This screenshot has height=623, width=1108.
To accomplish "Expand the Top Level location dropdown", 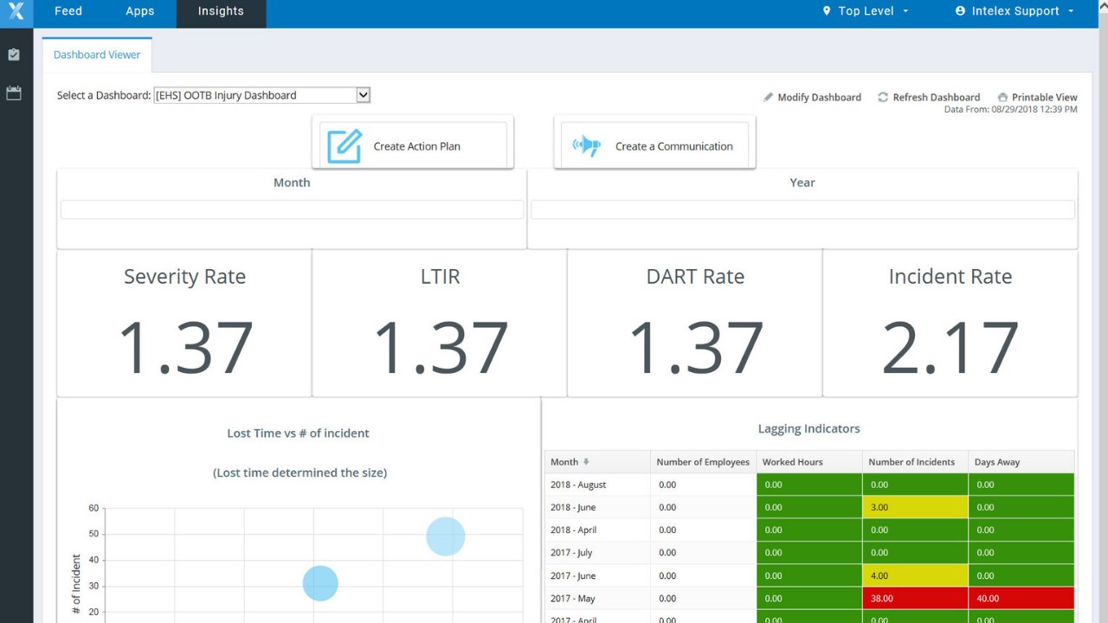I will pyautogui.click(x=905, y=11).
